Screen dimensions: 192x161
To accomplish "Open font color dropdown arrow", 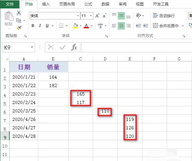I will coord(91,26).
